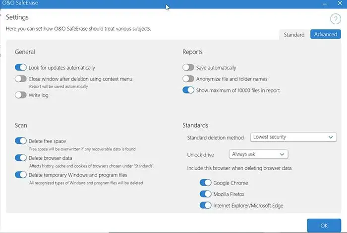Screen dimensions: 347x233
Task: Toggle Delete browser data switch
Action: point(20,158)
